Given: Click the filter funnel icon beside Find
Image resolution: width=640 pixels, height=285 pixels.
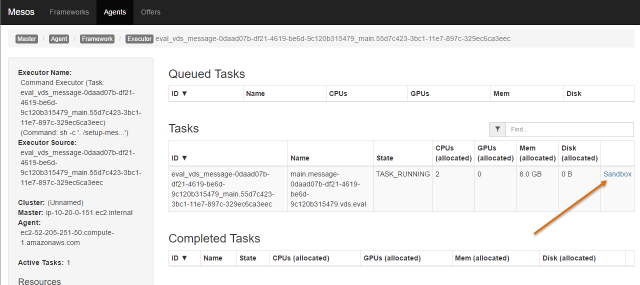Looking at the screenshot, I should [x=497, y=129].
